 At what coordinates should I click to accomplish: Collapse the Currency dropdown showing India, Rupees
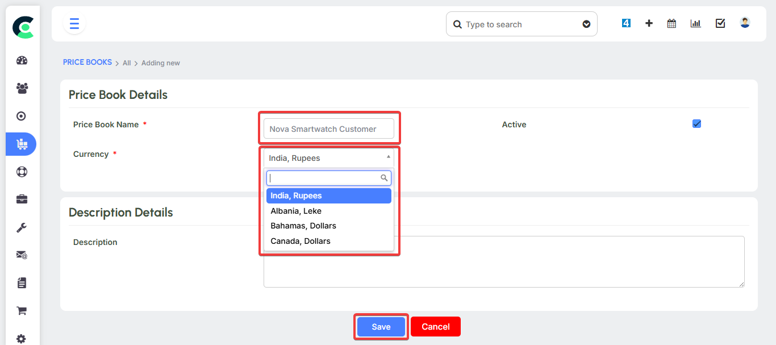[328, 158]
